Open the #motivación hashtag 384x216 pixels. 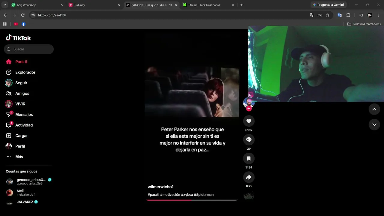pos(170,195)
